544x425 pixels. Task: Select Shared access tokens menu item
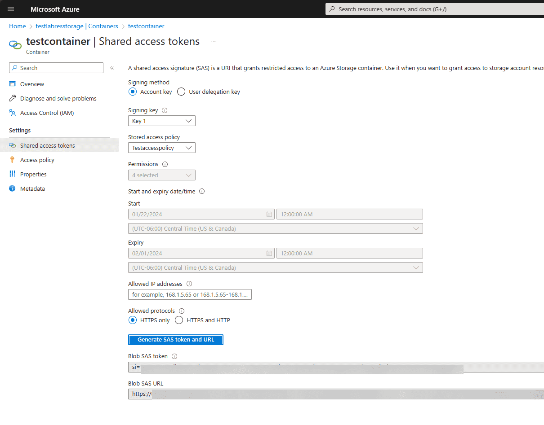[x=48, y=145]
